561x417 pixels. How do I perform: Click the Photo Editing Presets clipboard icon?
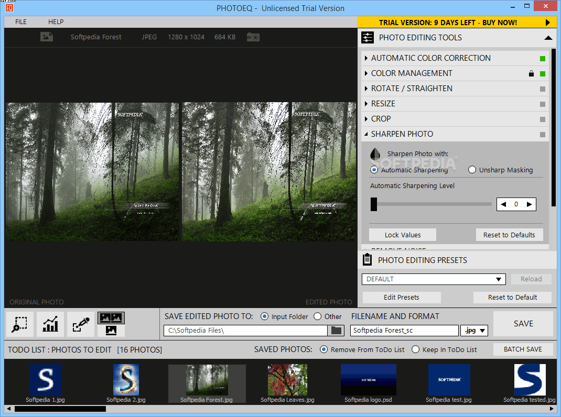(367, 260)
